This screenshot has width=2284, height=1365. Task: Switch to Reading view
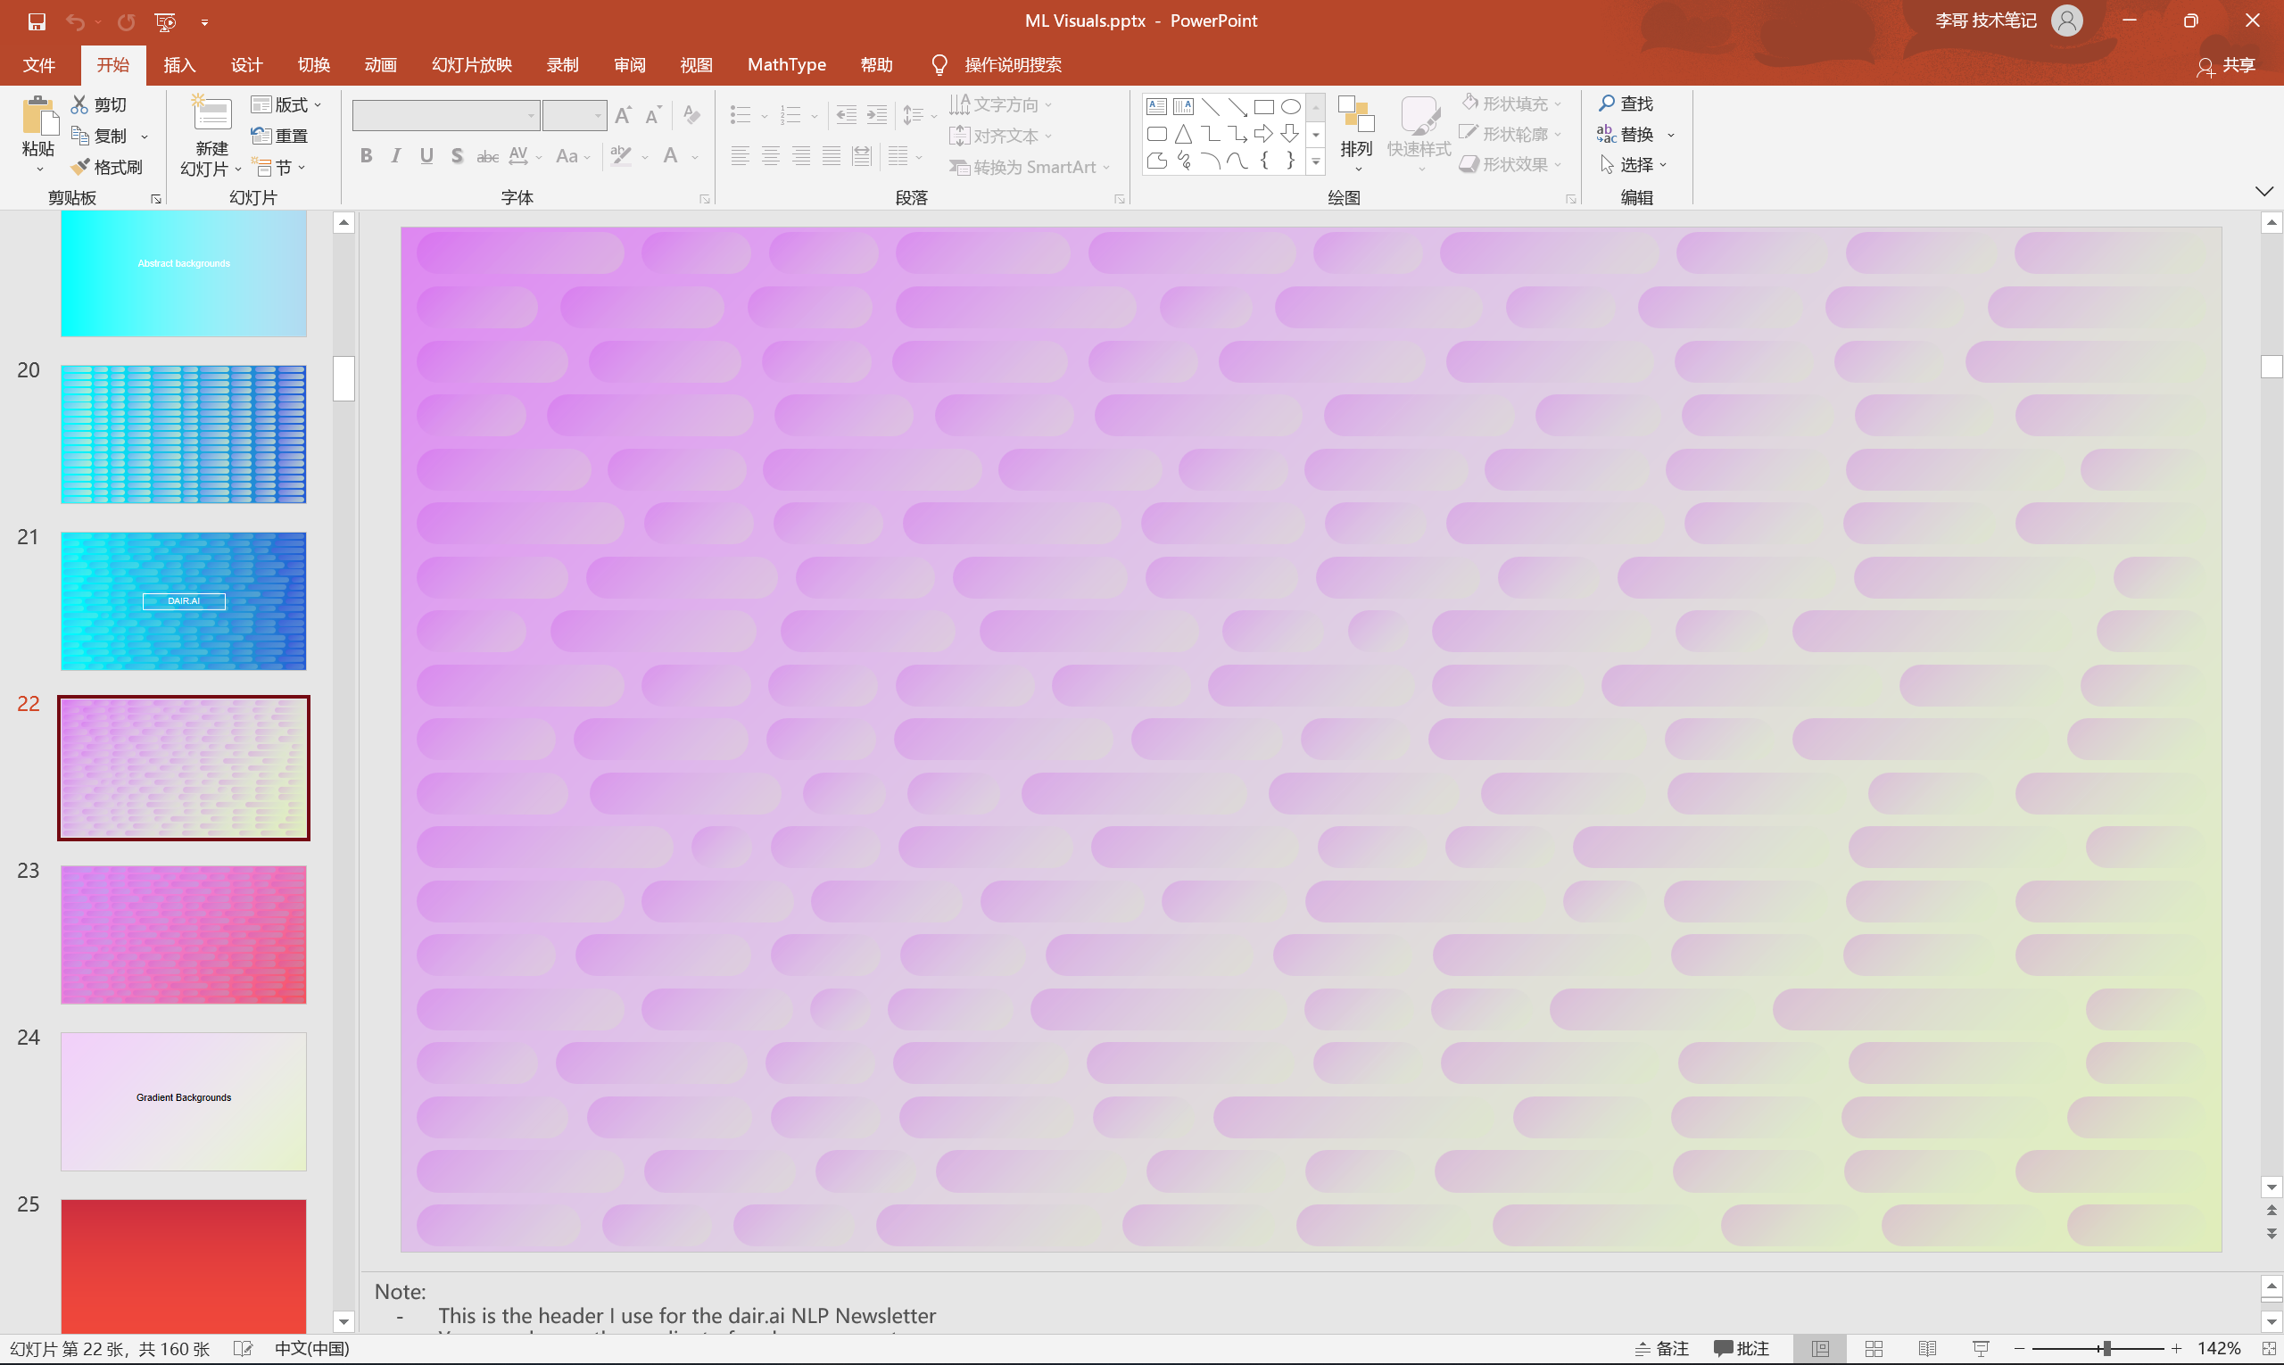(x=1927, y=1348)
